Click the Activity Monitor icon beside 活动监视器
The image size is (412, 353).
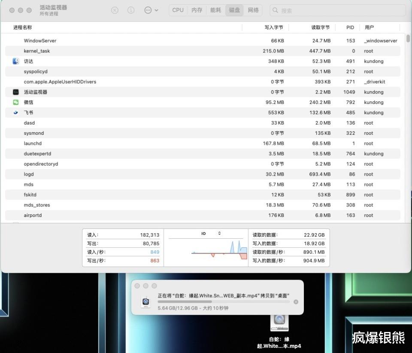coord(15,92)
